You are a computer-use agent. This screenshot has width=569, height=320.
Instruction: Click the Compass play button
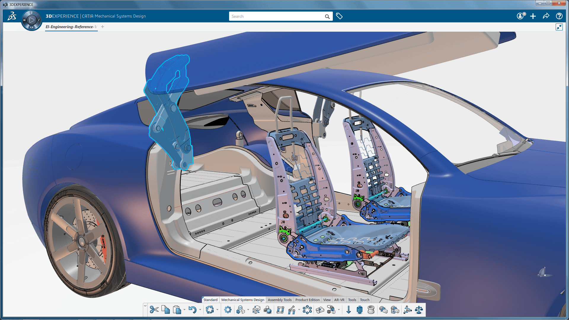point(32,20)
